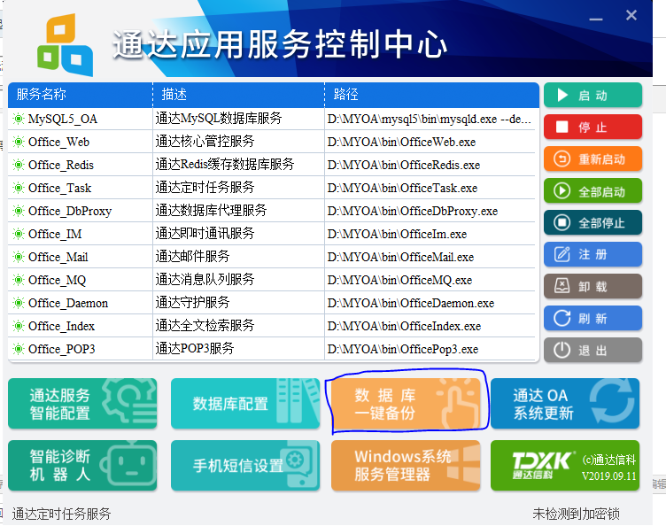Screen dimensions: 666x526
Task: Click the 启动 start button
Action: 592,95
